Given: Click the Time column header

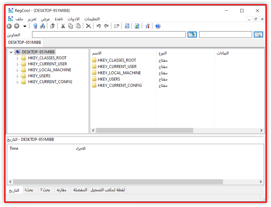Looking at the screenshot, I should click(41, 148).
